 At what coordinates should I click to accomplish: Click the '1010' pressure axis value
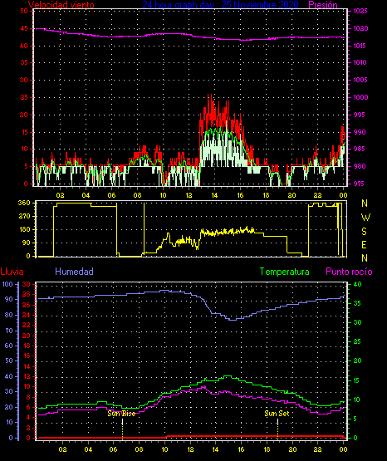pos(360,62)
